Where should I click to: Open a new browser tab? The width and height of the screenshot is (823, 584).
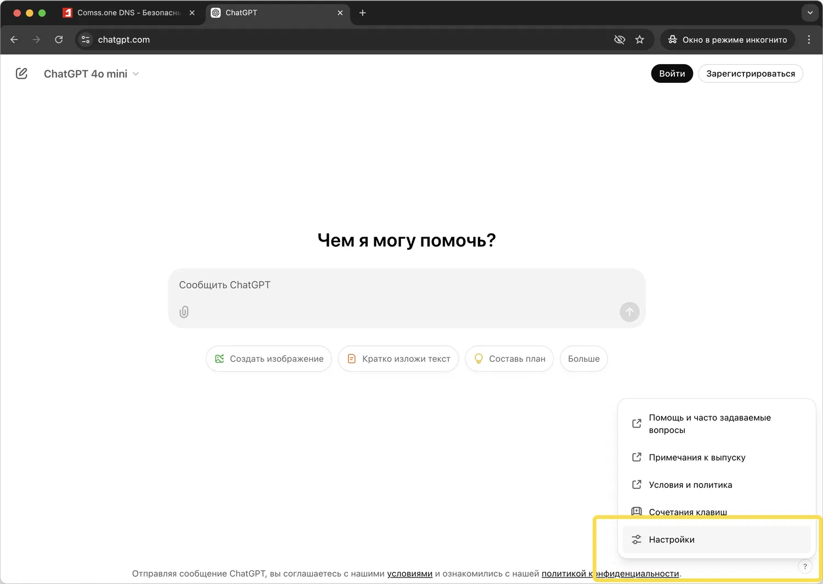tap(363, 13)
